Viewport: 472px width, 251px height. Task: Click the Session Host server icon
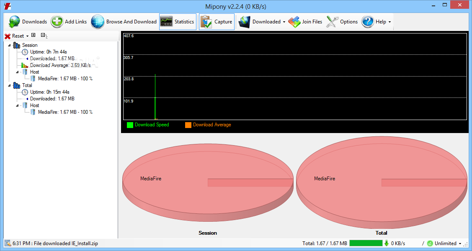tap(25, 72)
